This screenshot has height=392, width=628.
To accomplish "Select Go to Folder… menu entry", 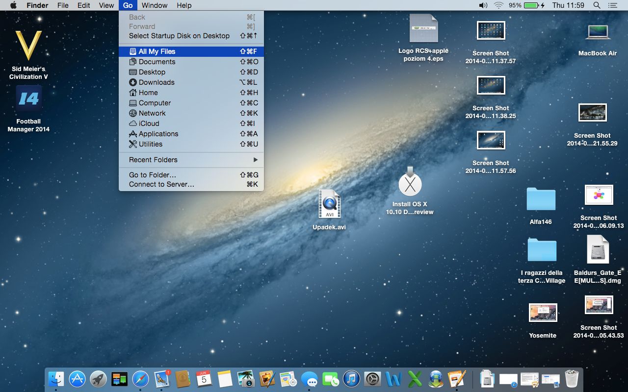I will 191,175.
